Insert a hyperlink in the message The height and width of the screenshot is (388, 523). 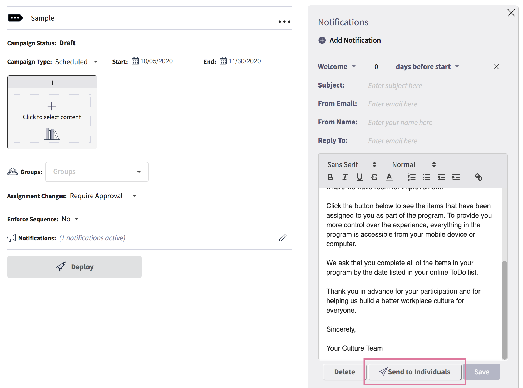(x=478, y=177)
